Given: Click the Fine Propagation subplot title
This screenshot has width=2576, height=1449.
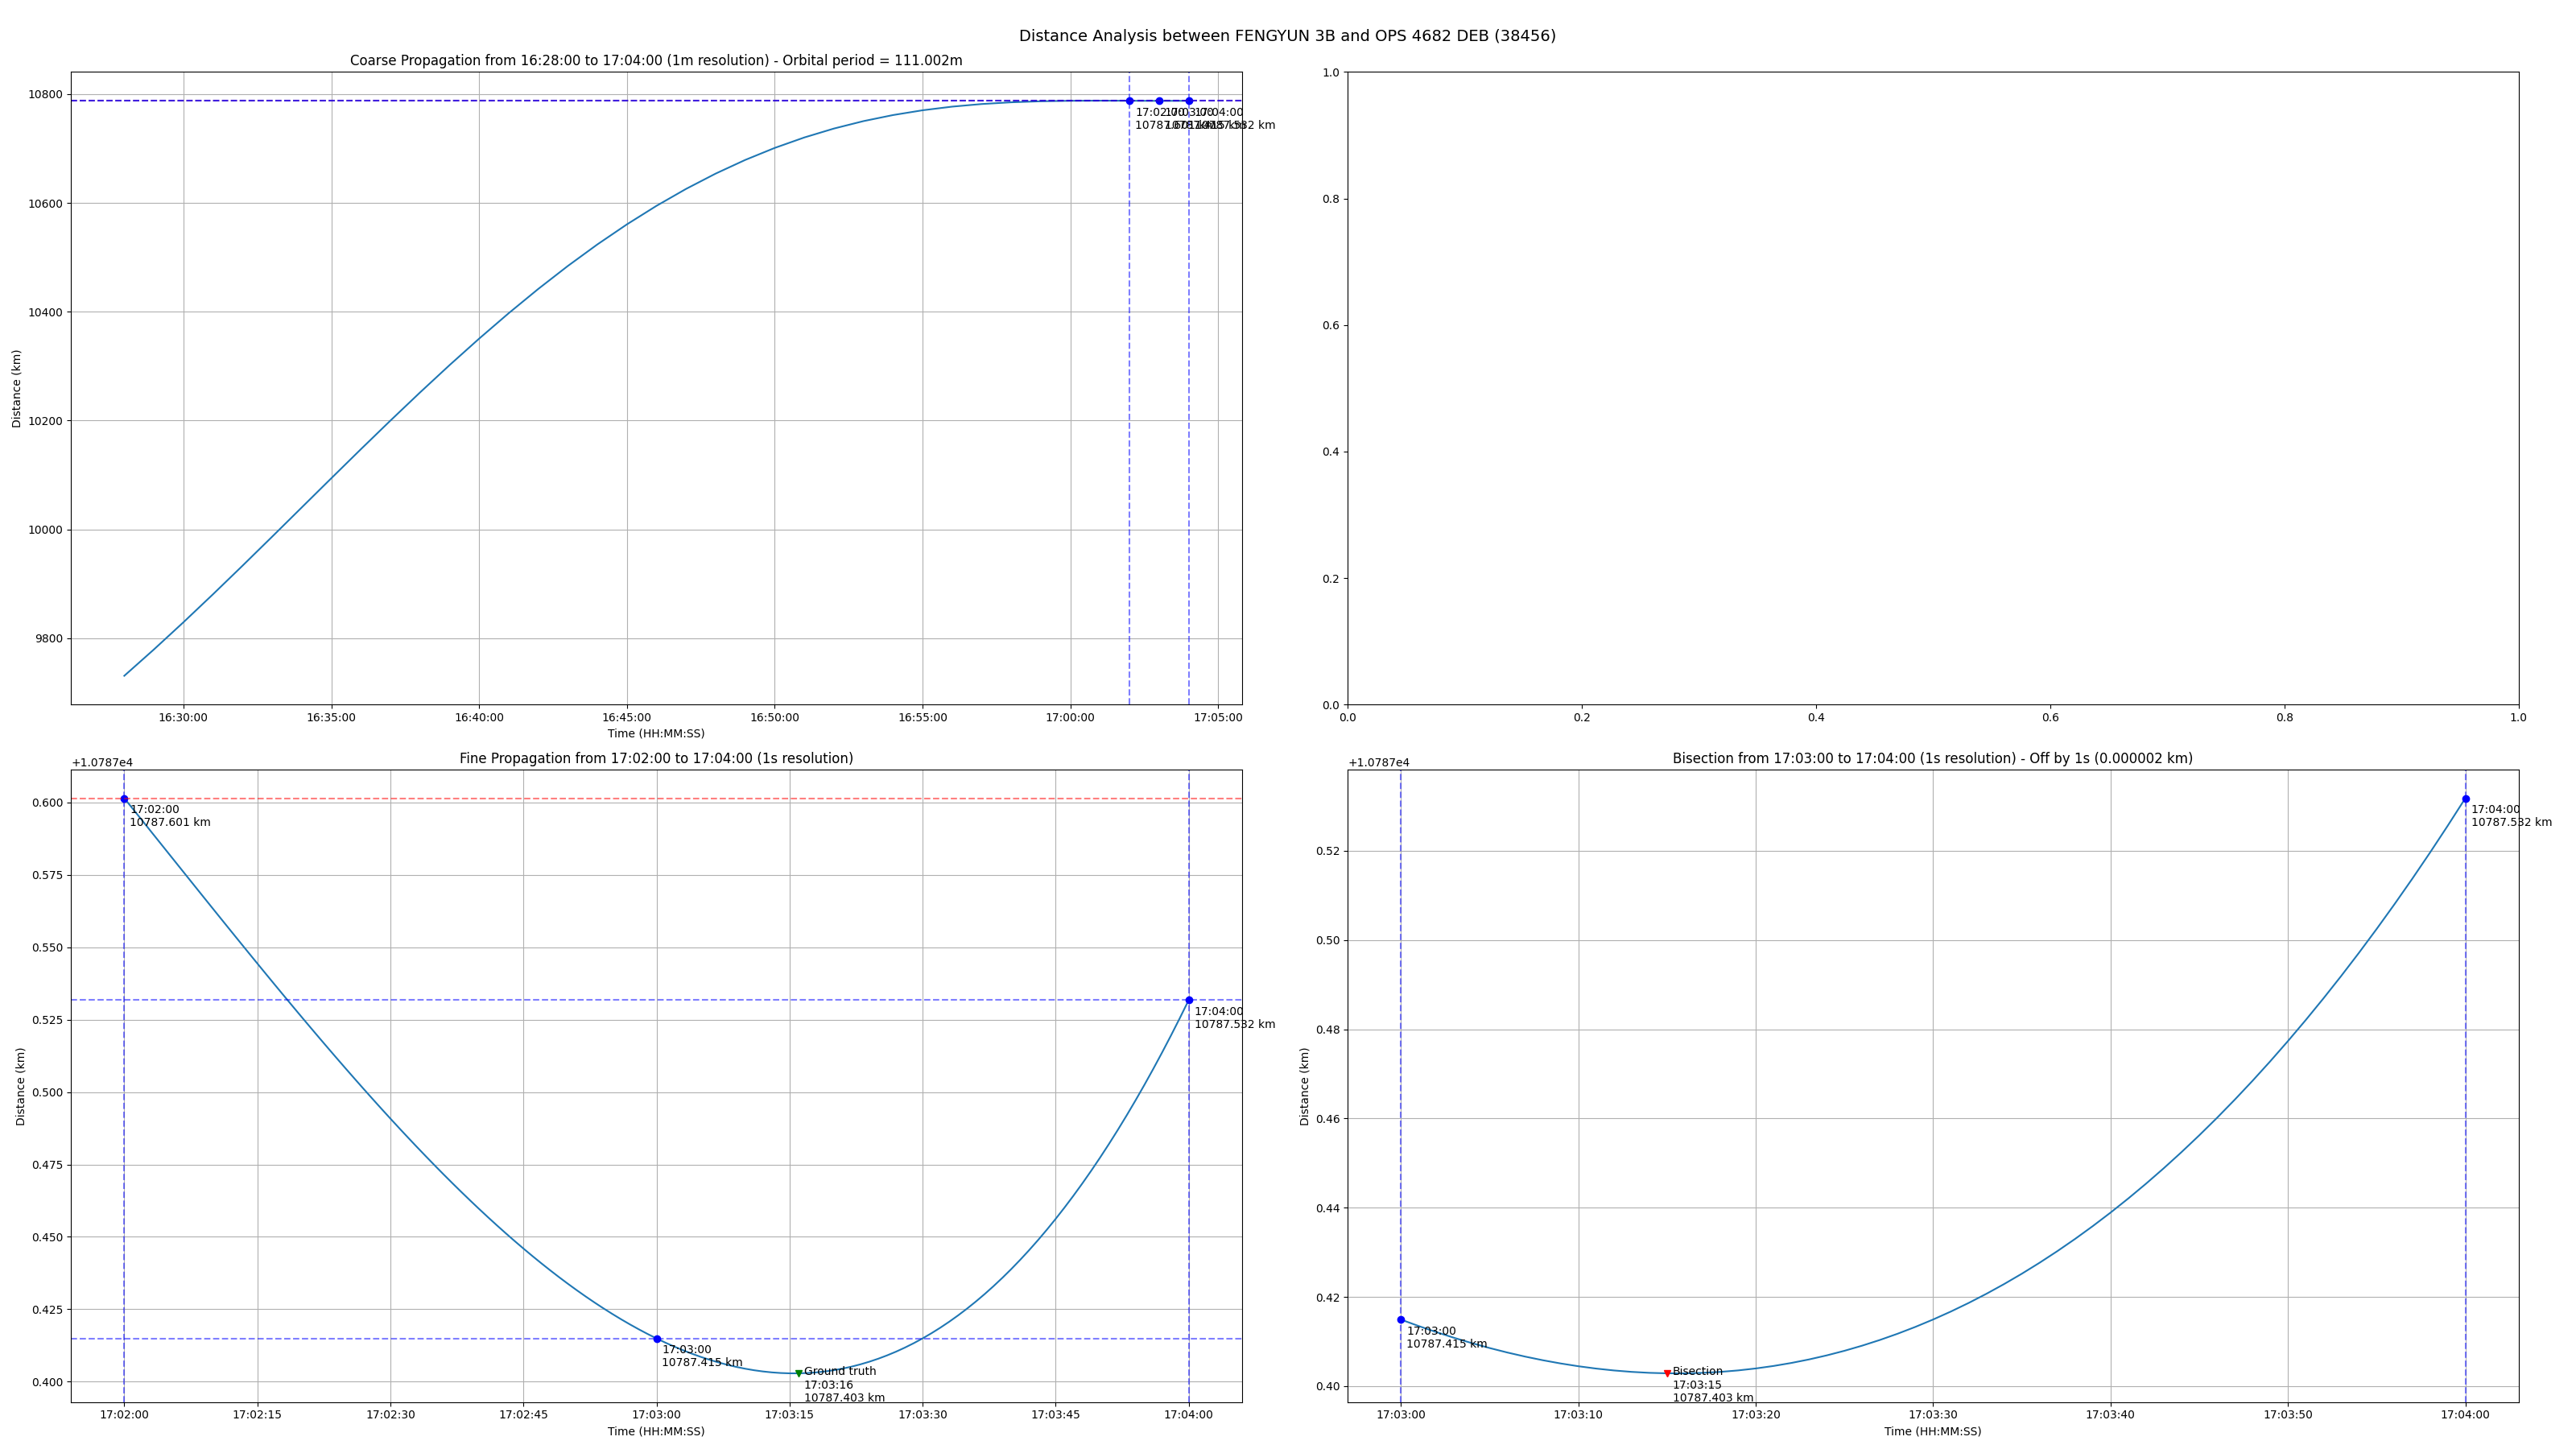Looking at the screenshot, I should point(656,759).
